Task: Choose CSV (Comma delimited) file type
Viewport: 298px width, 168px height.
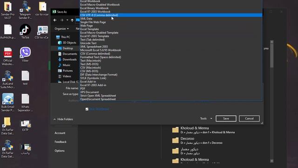Action: (95, 54)
